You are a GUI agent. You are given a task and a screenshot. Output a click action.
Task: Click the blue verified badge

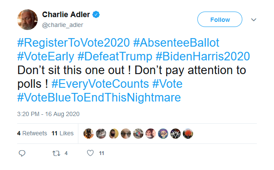(96, 15)
